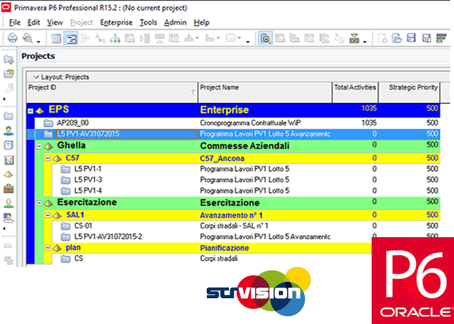Click the save-as disk icon beside save
Screen dimensions: 454x324
[427, 38]
